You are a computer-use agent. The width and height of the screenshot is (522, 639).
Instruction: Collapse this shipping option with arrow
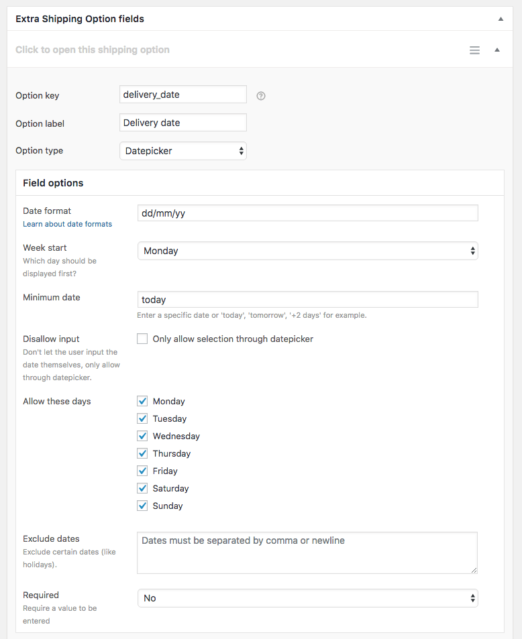(497, 50)
